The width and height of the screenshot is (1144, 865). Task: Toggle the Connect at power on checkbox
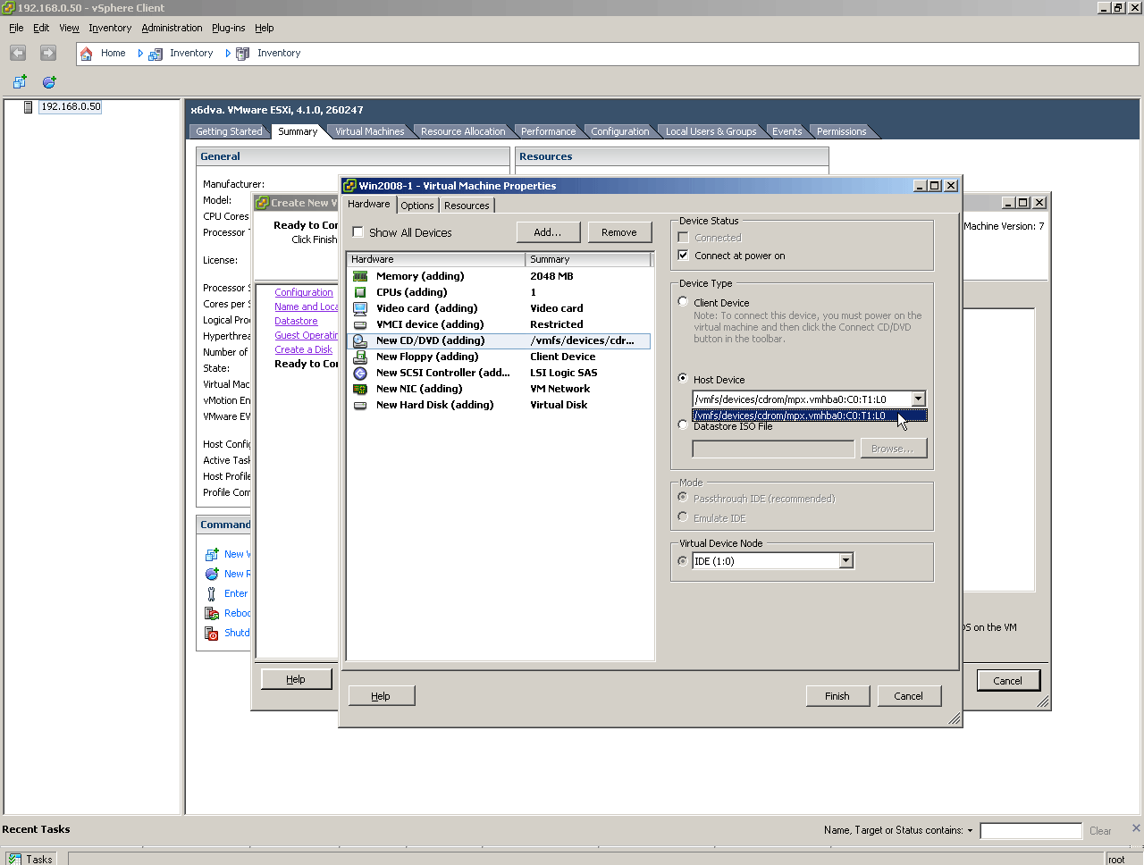point(683,255)
